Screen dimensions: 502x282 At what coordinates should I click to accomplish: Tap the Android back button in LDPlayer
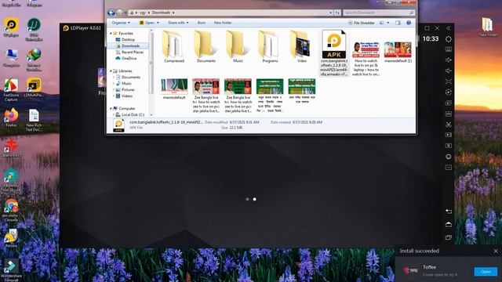click(448, 211)
